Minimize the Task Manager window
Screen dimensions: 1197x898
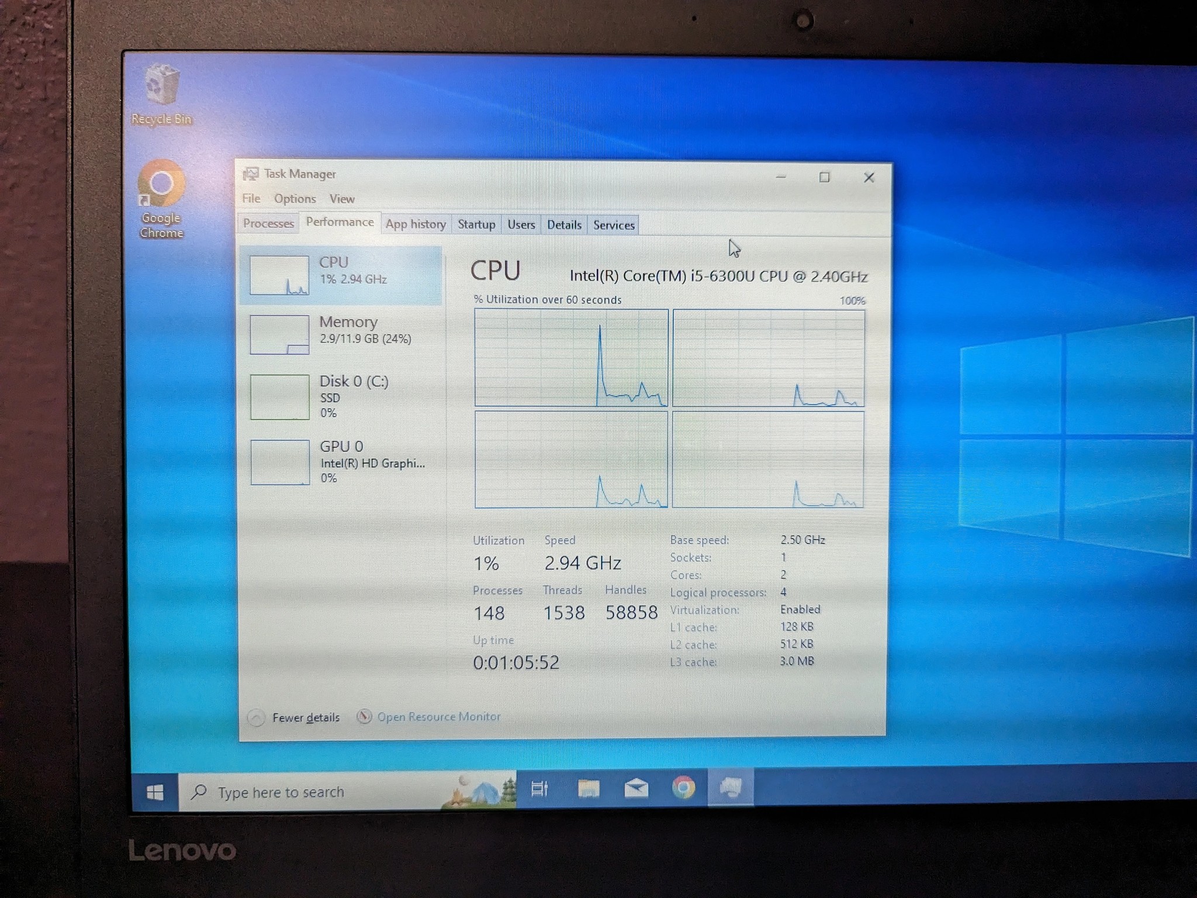point(781,177)
